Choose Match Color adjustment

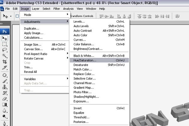tap(99, 69)
